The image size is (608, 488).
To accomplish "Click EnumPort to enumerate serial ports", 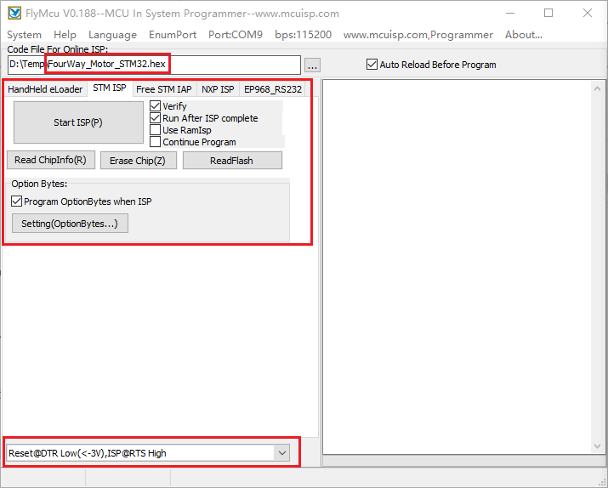I will (x=173, y=35).
